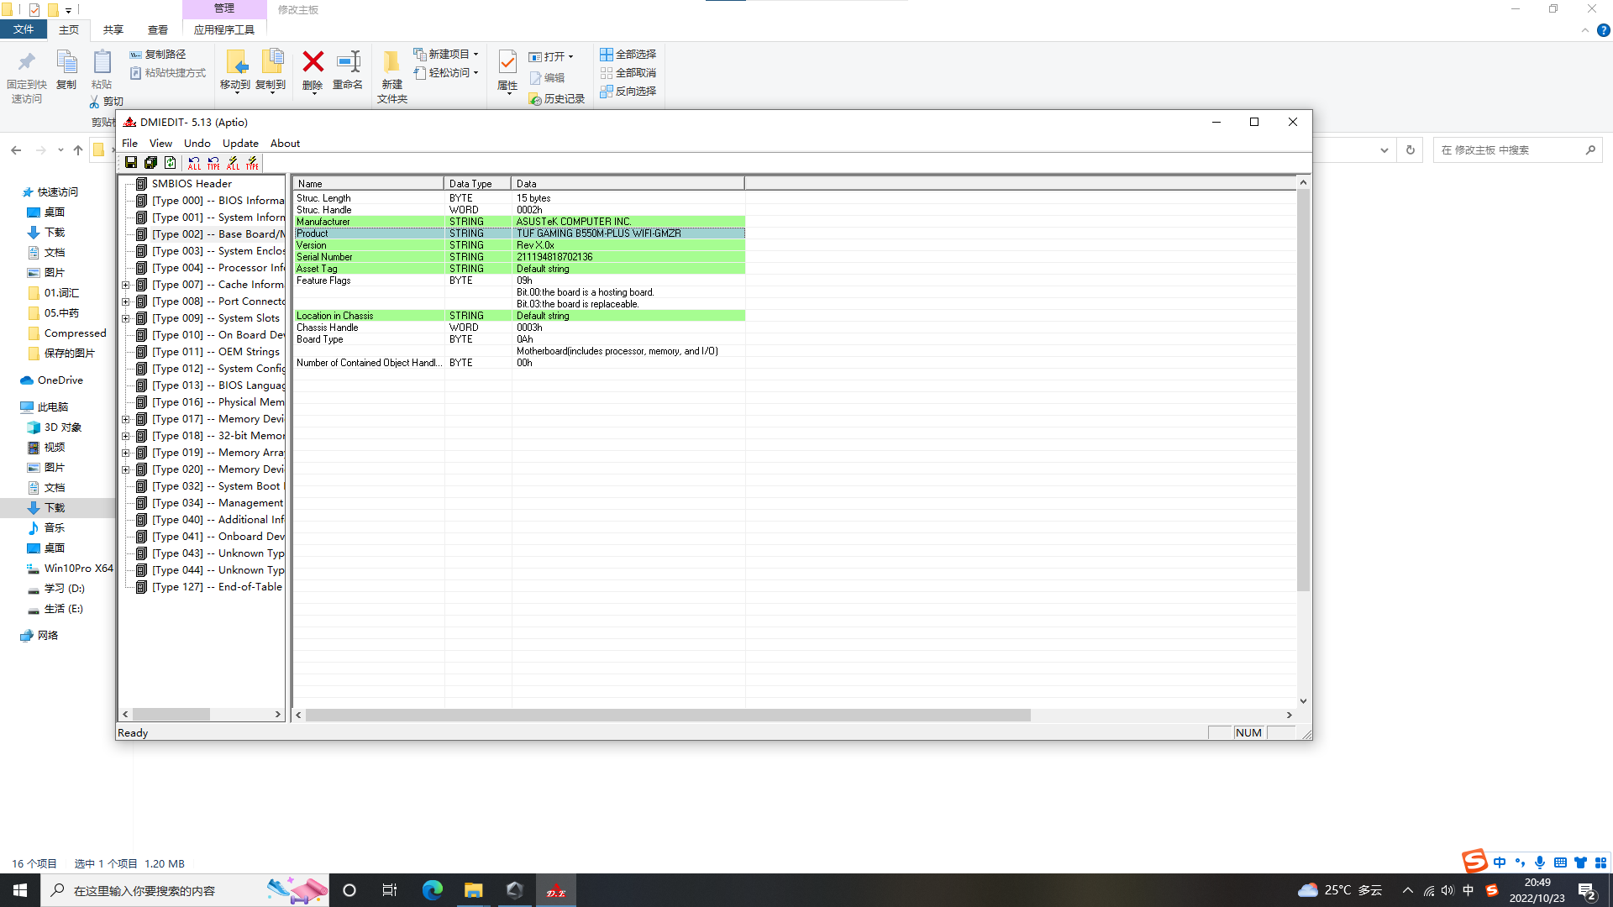Click the Data Type column header

click(476, 184)
